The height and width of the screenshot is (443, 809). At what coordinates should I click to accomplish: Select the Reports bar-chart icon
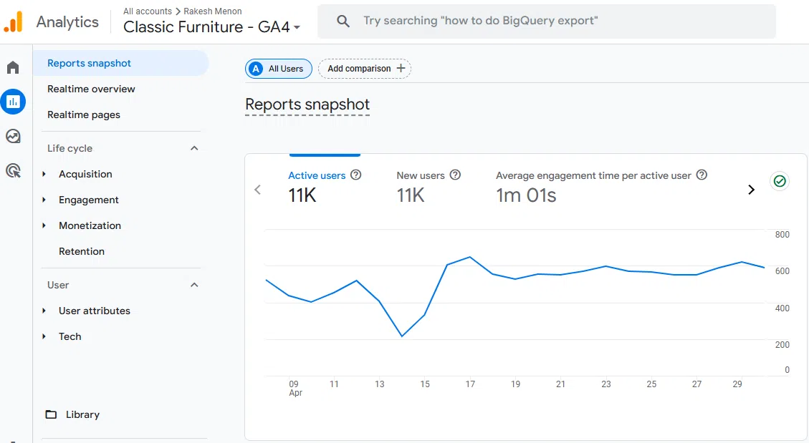(x=13, y=102)
